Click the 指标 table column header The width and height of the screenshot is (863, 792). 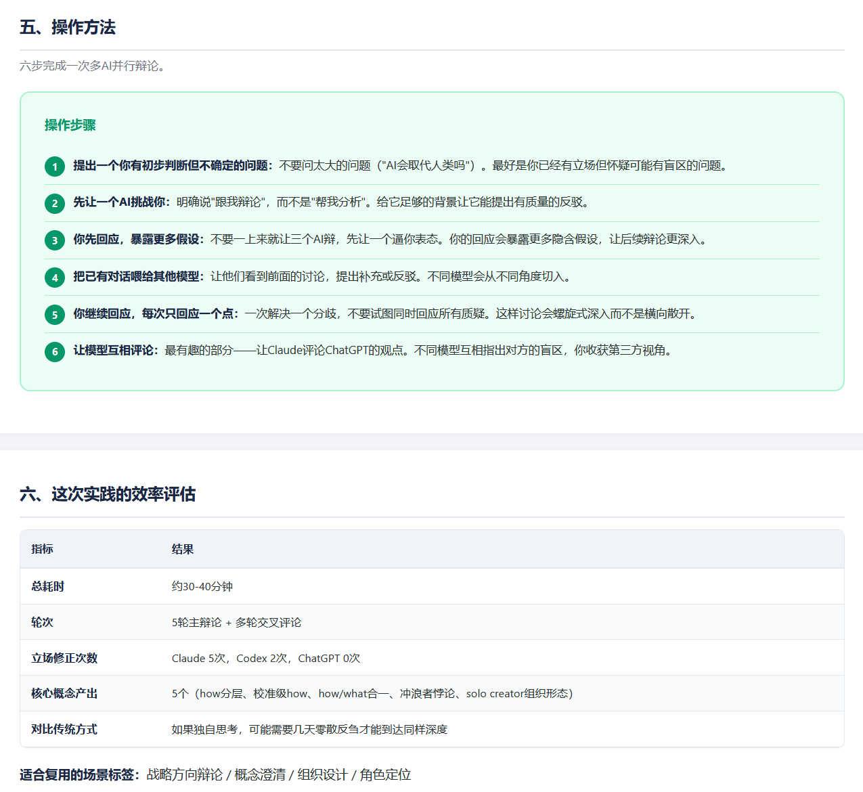pyautogui.click(x=42, y=549)
